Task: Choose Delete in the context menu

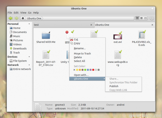Action: point(87,57)
